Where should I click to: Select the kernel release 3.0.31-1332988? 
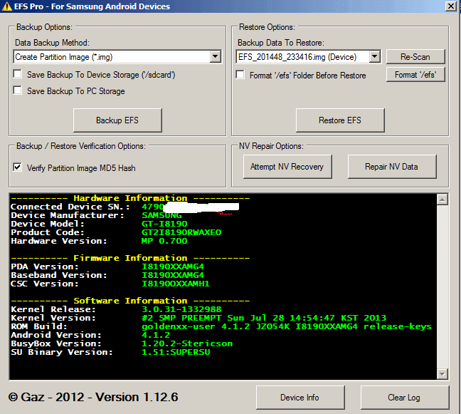pos(181,309)
